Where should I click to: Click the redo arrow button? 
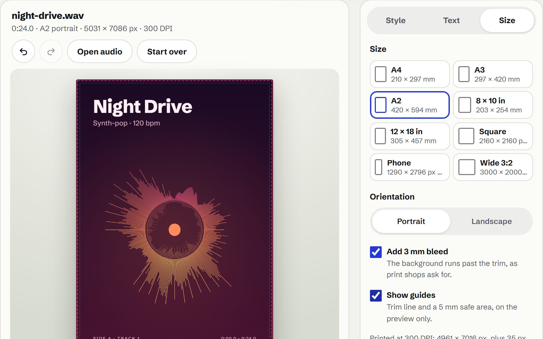pos(51,52)
